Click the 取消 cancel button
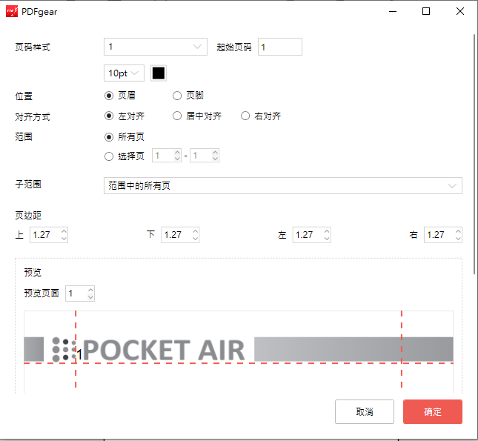Viewport: 478px width, 441px height. pyautogui.click(x=365, y=411)
